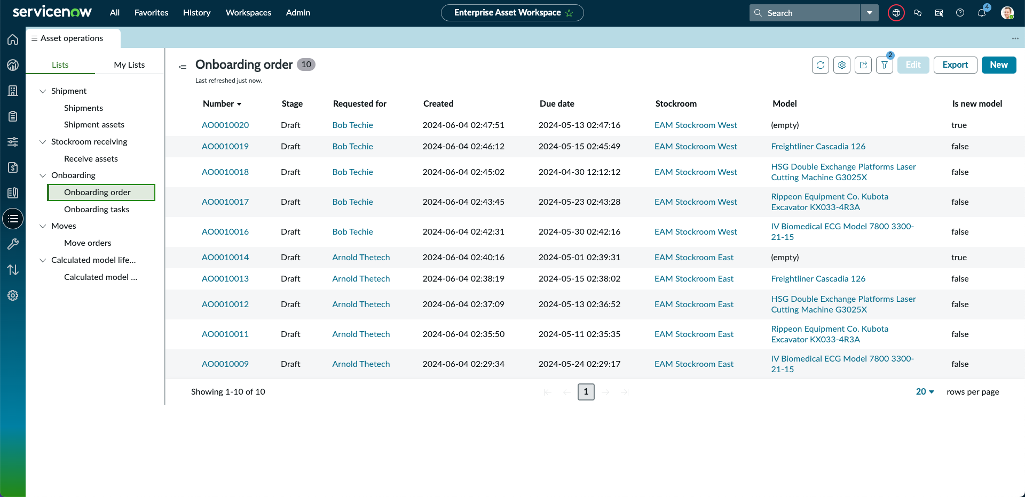Toggle the list panel collapse icon
This screenshot has width=1025, height=497.
[x=183, y=67]
